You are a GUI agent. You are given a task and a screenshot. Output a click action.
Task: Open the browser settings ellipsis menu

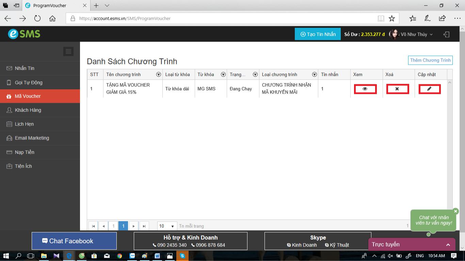point(457,18)
